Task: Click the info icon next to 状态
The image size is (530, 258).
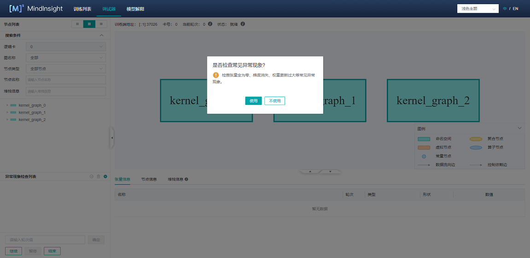Action: [243, 24]
